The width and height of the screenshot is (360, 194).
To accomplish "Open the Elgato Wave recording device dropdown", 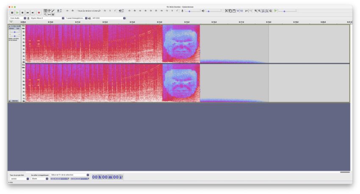I will click(47, 18).
